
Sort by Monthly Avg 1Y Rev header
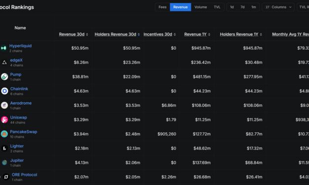290,34
